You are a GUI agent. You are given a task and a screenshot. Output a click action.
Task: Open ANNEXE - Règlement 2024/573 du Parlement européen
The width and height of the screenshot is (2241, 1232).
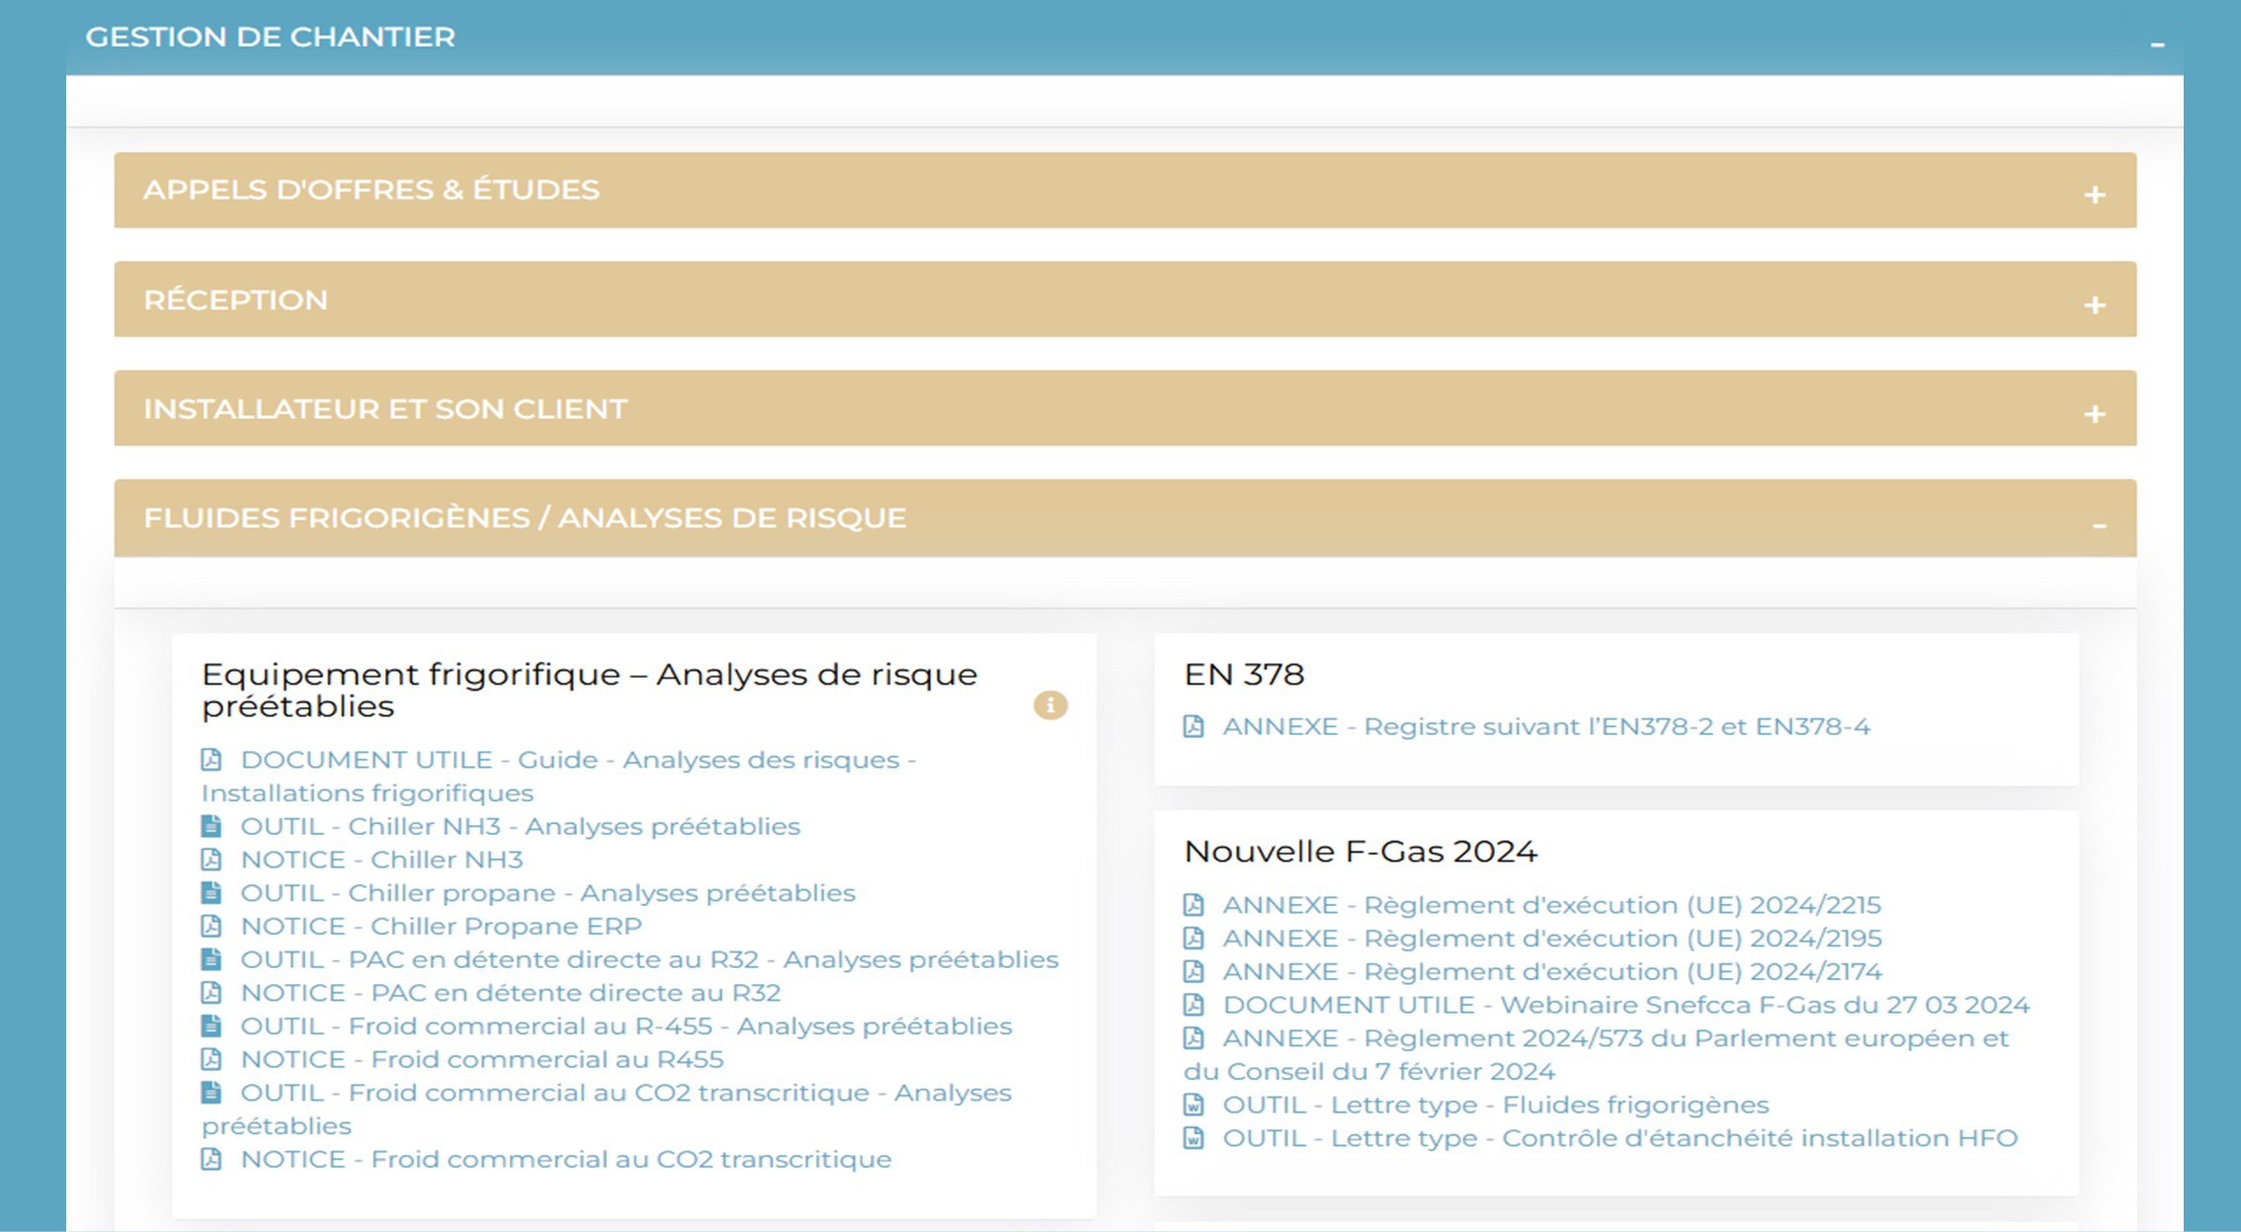tap(1597, 1055)
